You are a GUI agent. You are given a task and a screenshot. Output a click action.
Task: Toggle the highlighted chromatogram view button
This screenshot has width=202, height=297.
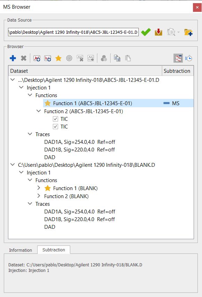(x=178, y=58)
